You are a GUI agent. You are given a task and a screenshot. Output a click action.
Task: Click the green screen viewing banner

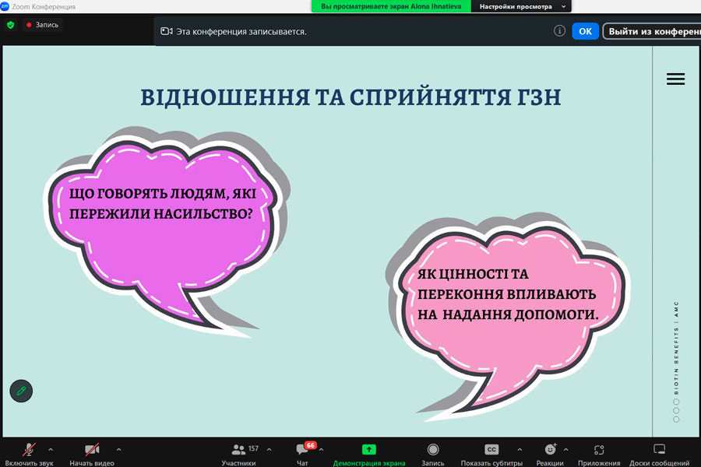coord(391,6)
